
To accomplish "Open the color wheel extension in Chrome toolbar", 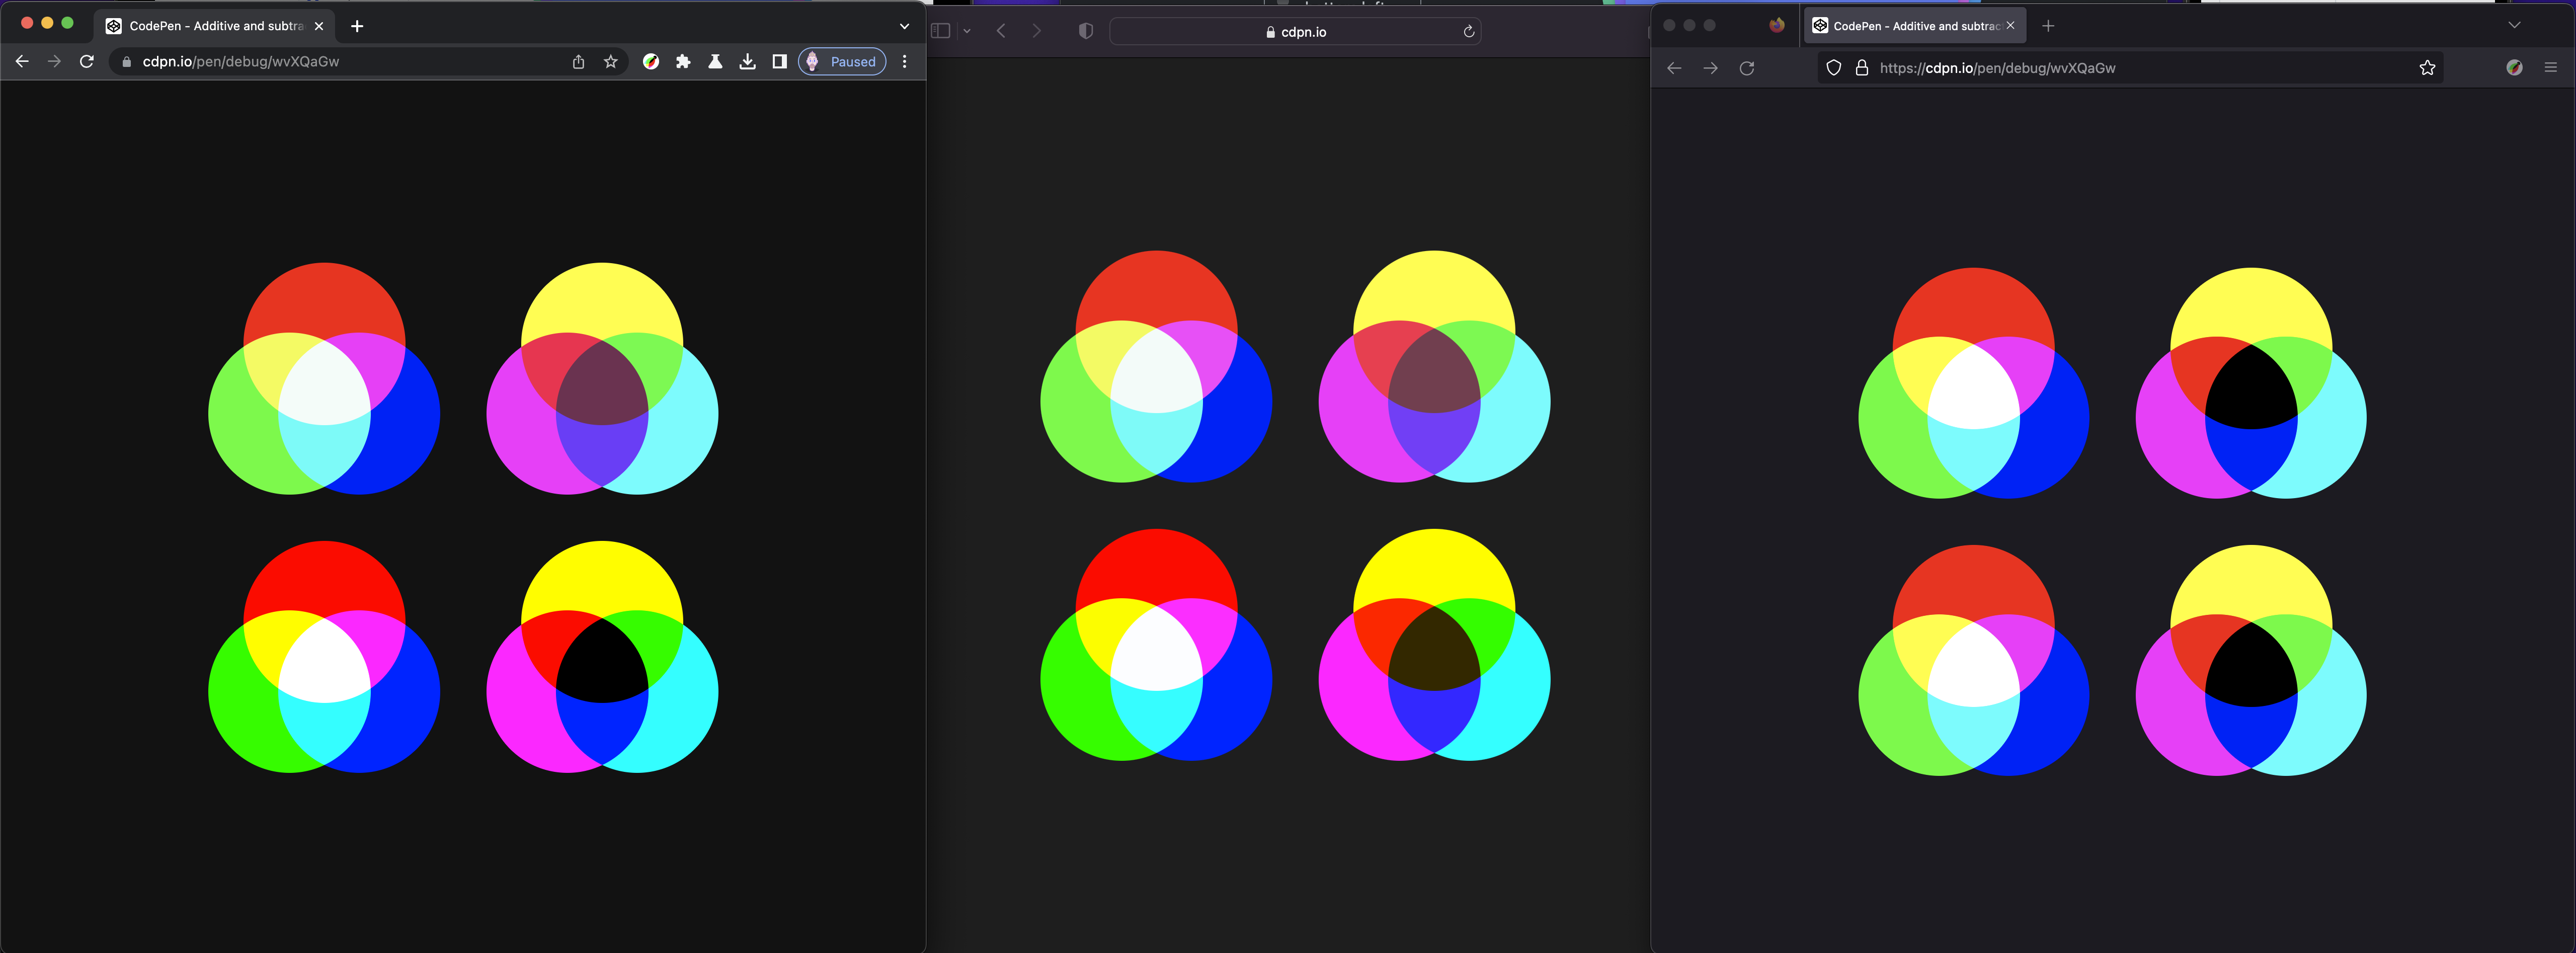I will pyautogui.click(x=651, y=61).
